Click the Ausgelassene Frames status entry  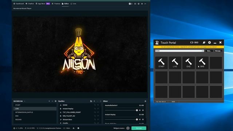pos(49,128)
